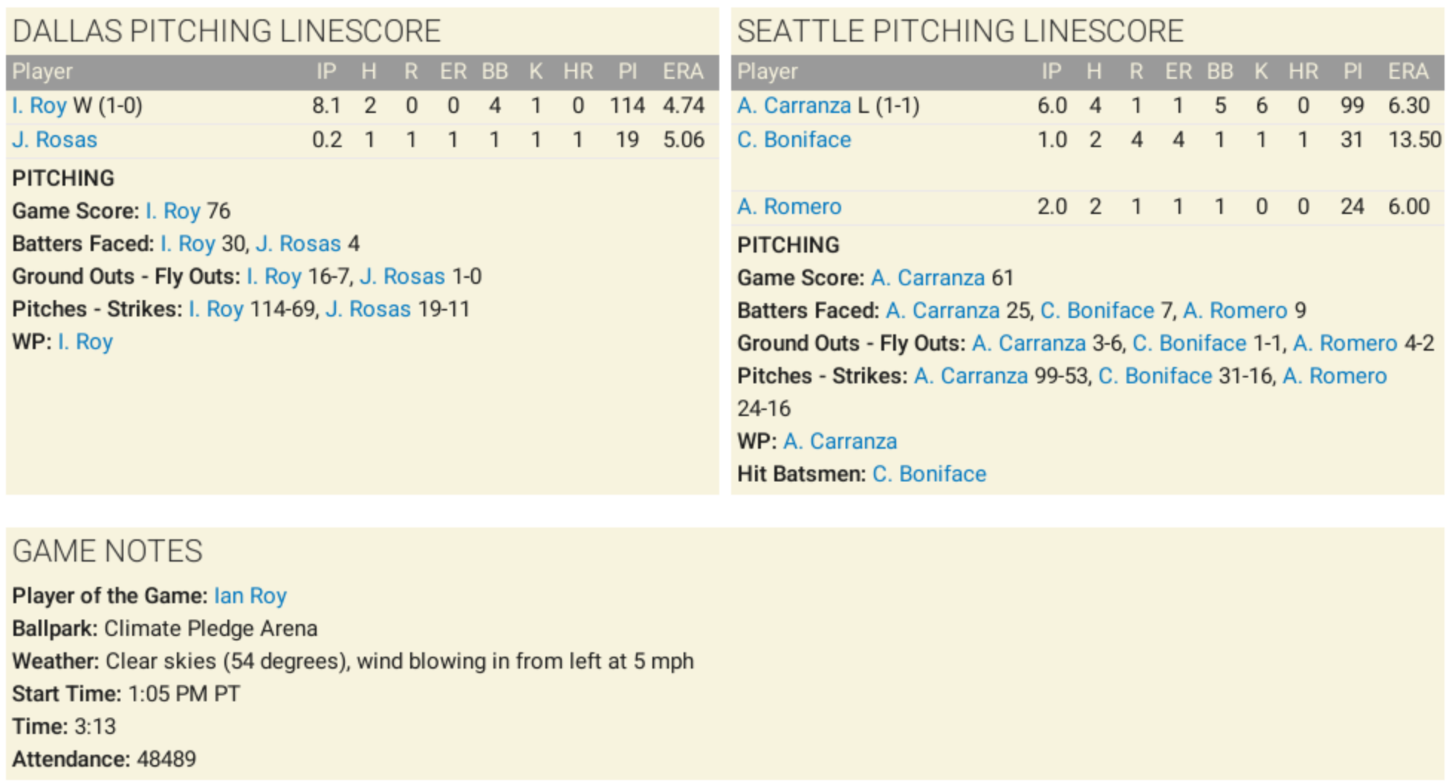This screenshot has width=1449, height=783.
Task: Click C. Boniface in Seattle Pitches - Strikes line
Action: [1155, 376]
